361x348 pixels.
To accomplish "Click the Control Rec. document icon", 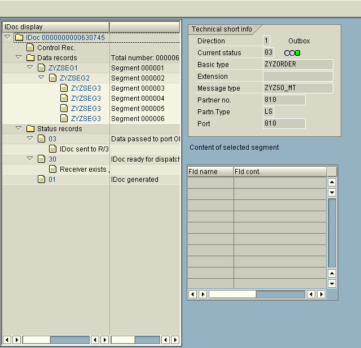I will (x=30, y=48).
